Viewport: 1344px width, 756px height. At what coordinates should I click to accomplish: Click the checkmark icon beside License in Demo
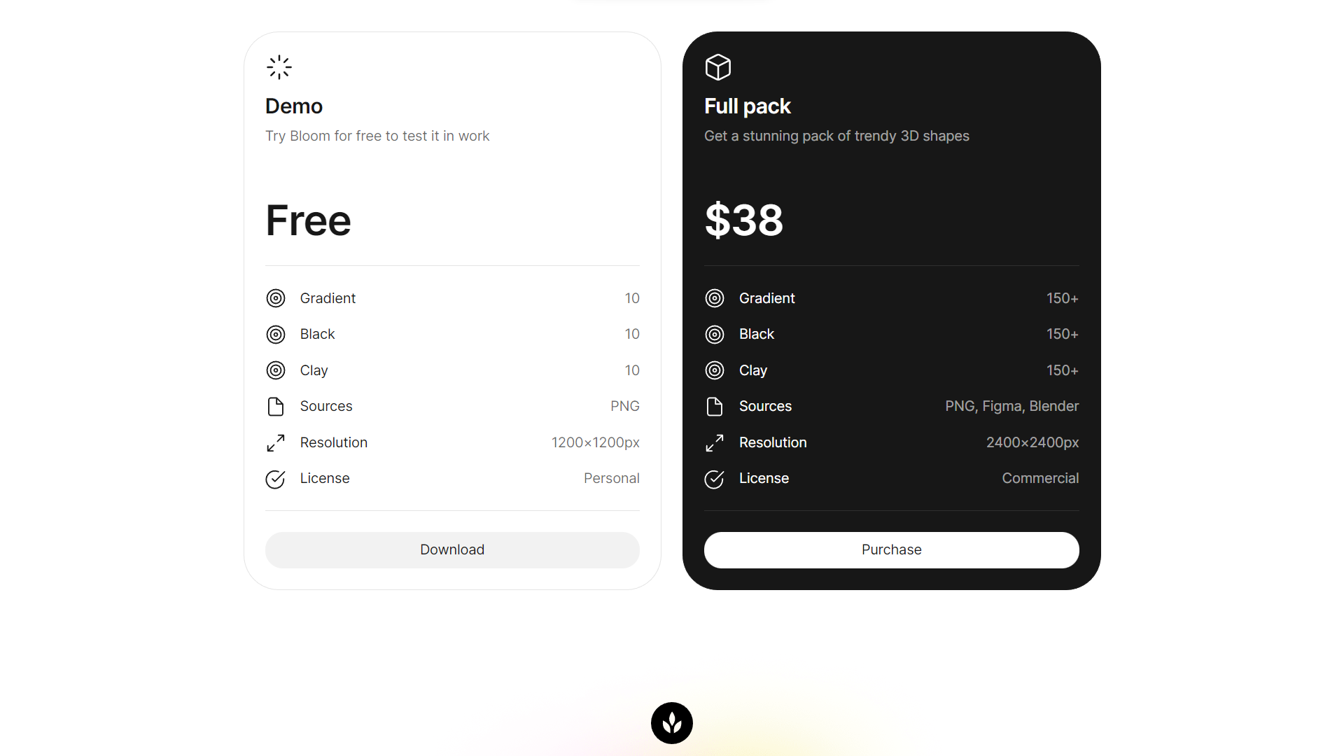(276, 479)
